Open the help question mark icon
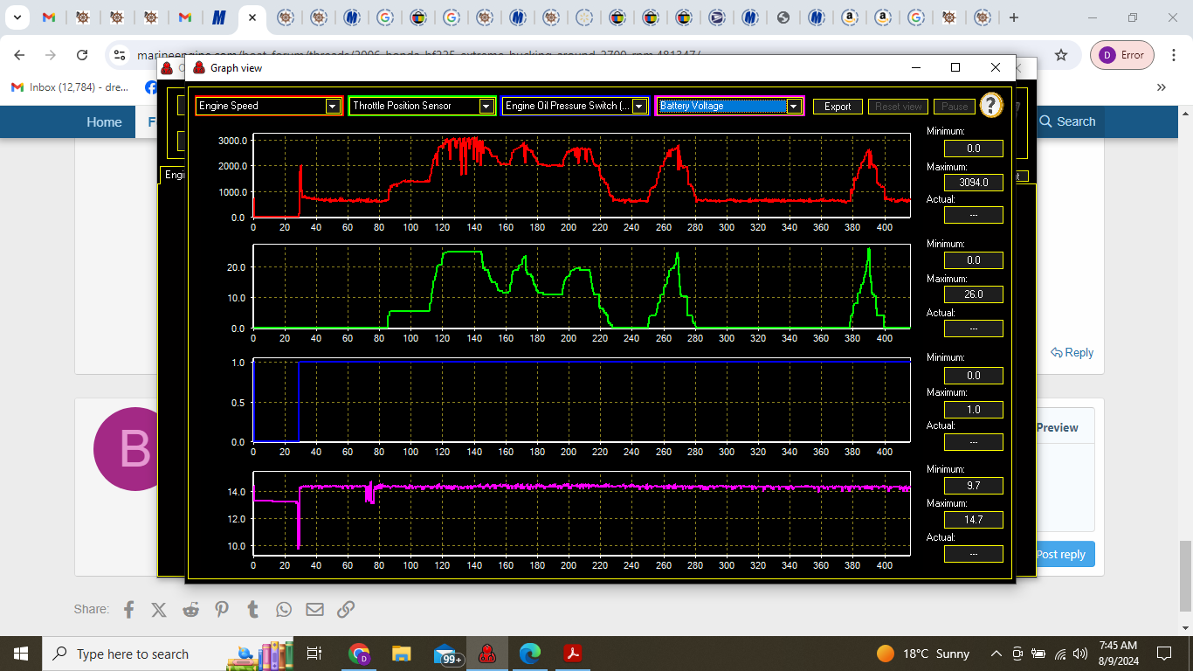Image resolution: width=1193 pixels, height=671 pixels. pos(991,105)
